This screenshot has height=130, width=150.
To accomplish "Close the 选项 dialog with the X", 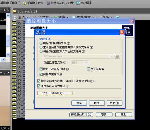I will 122,32.
